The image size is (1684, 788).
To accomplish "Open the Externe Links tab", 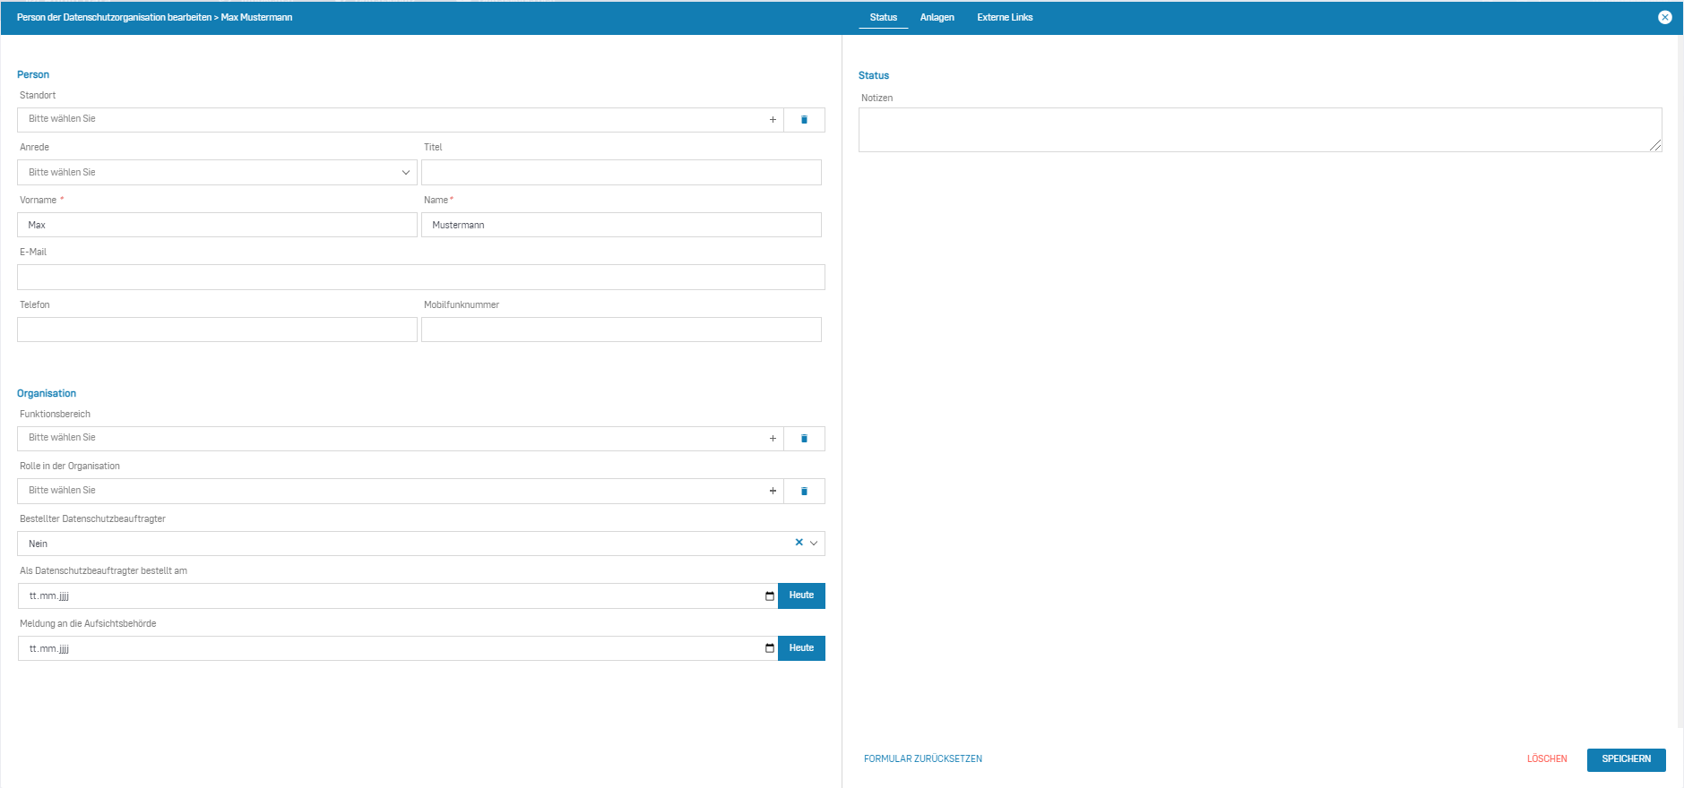I will point(1005,17).
